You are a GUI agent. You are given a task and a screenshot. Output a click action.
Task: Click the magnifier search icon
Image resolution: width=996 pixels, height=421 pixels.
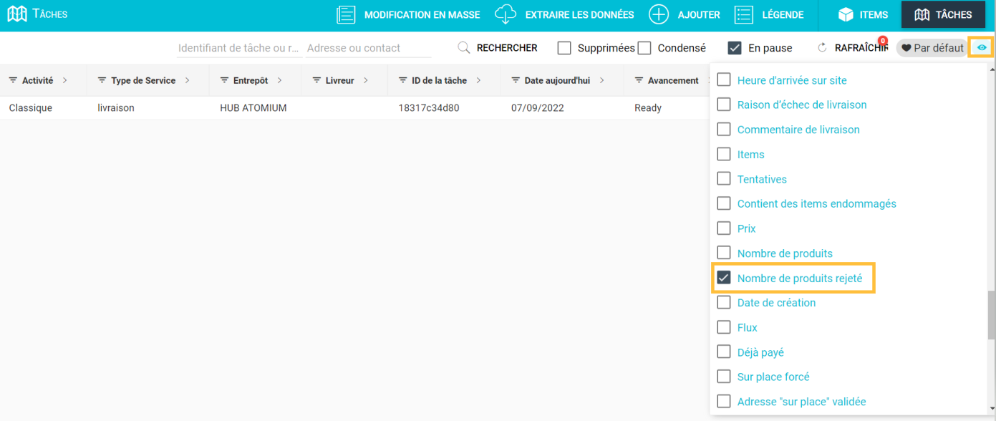coord(464,48)
